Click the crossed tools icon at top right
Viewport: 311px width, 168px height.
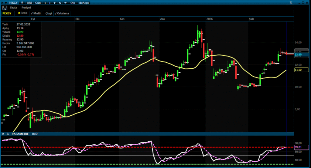pyautogui.click(x=291, y=2)
